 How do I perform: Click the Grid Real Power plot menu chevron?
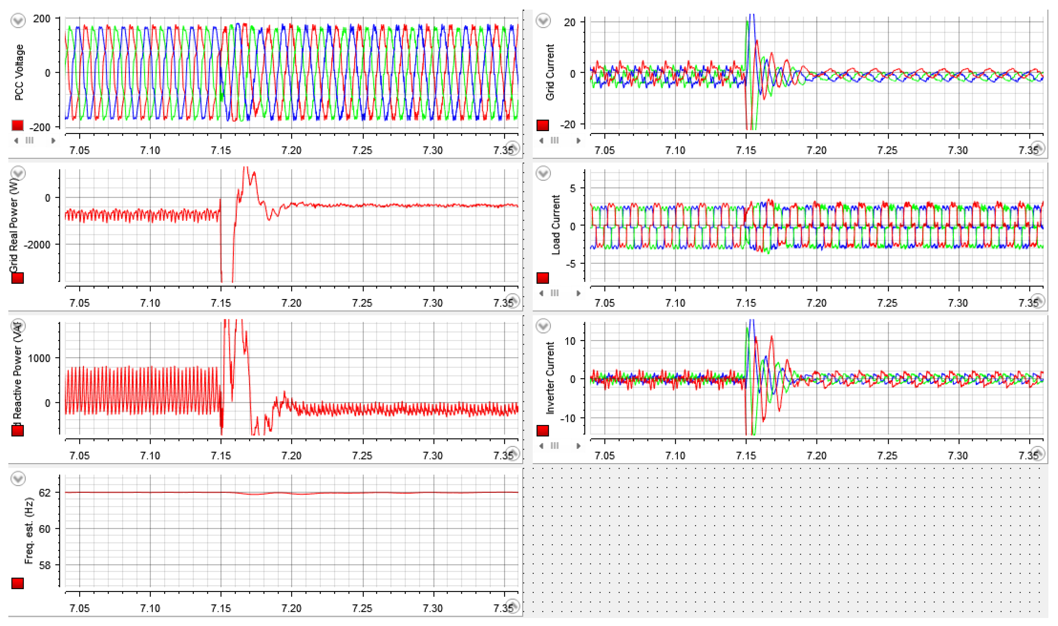[x=18, y=173]
